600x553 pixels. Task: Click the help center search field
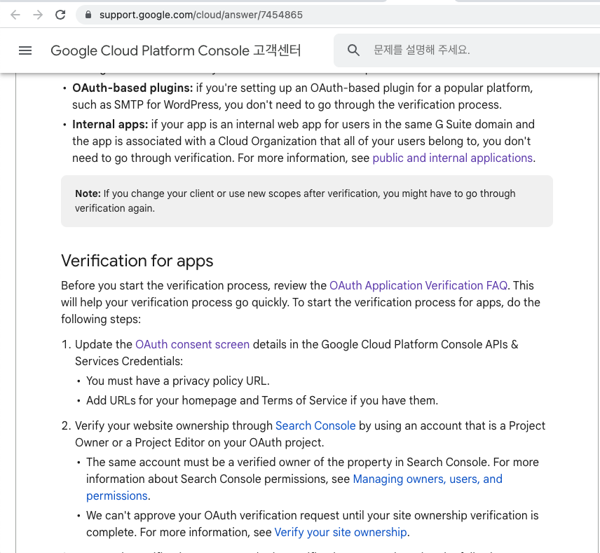tap(467, 50)
